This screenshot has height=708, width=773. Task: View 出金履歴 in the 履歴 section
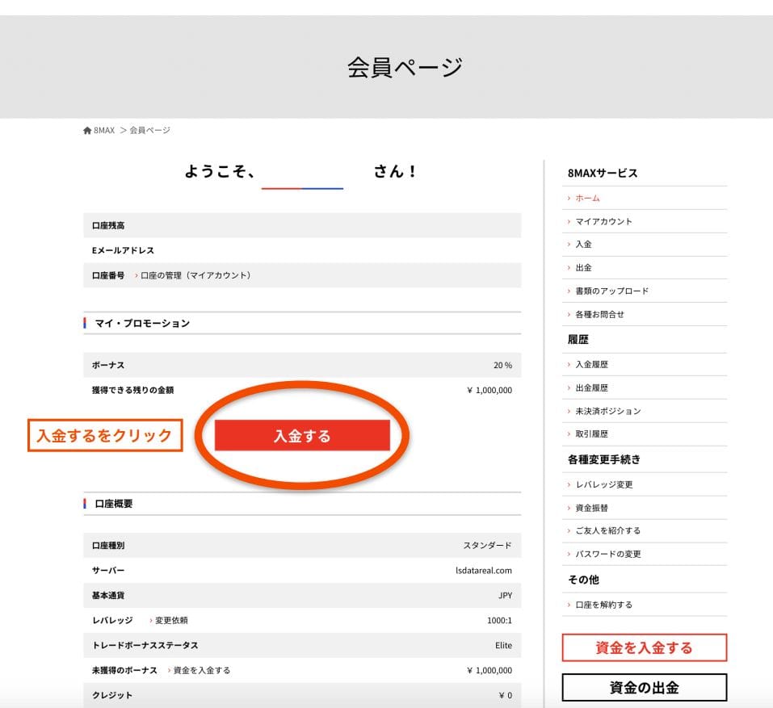click(x=591, y=388)
